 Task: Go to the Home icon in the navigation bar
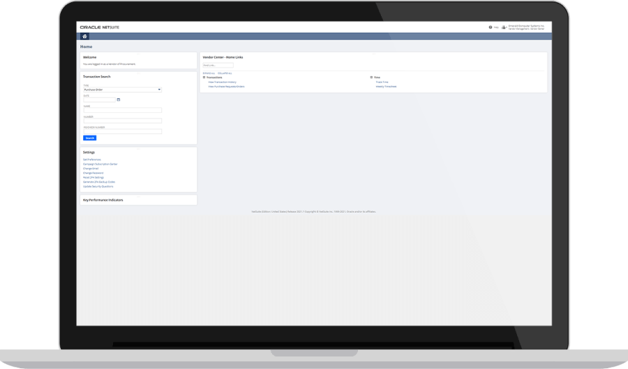(84, 36)
